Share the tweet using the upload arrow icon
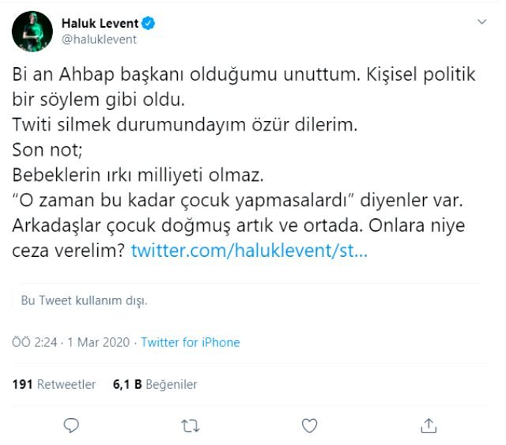 coord(428,426)
